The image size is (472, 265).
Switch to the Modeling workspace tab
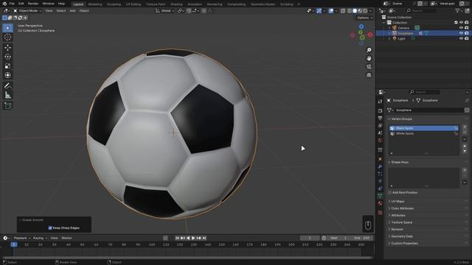[x=95, y=4]
